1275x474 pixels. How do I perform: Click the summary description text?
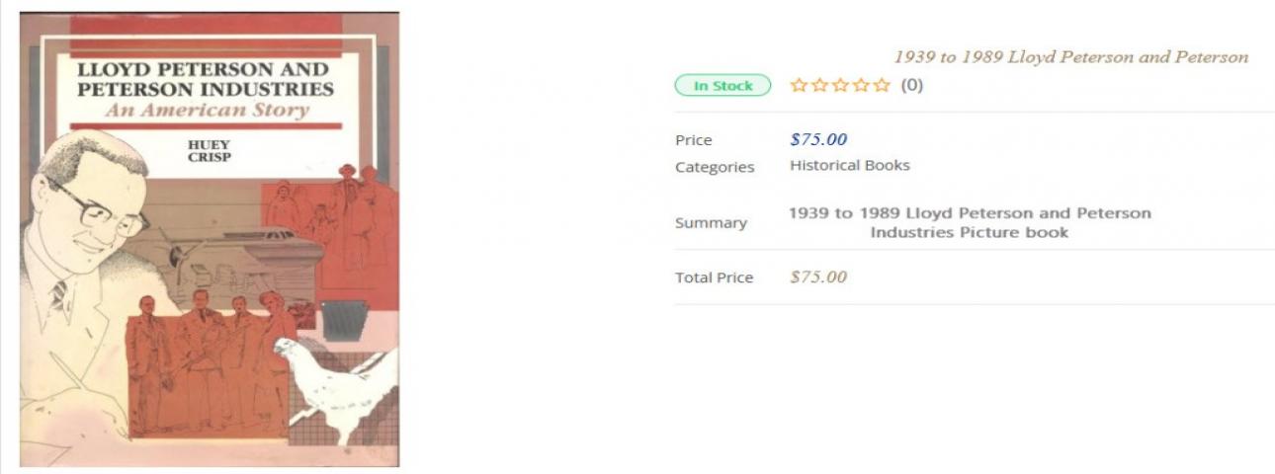(969, 223)
